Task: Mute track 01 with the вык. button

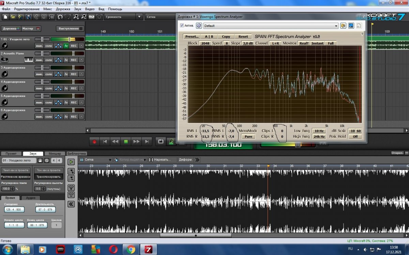Action: coord(39,46)
